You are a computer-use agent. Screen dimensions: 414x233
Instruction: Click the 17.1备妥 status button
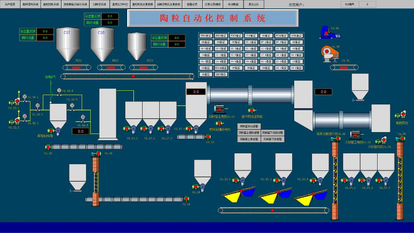221,55
